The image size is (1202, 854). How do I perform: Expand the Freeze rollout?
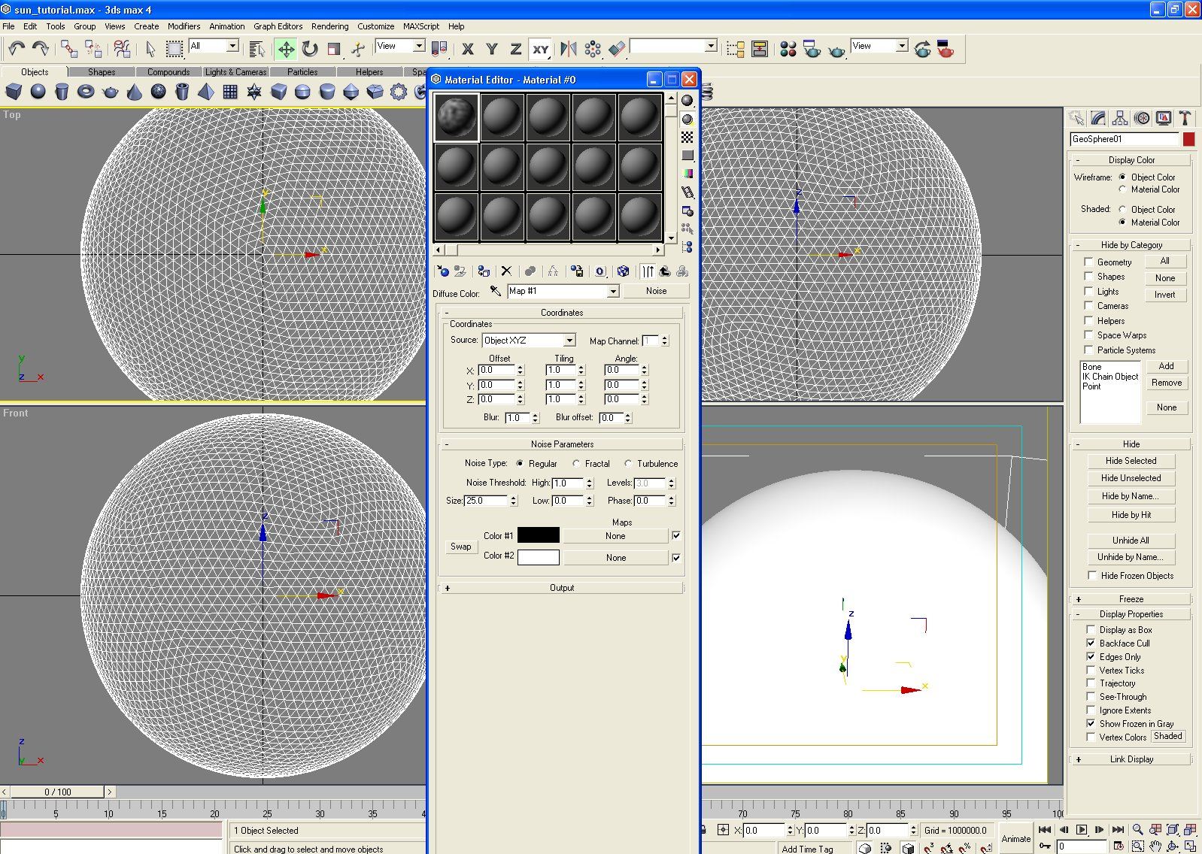point(1131,599)
